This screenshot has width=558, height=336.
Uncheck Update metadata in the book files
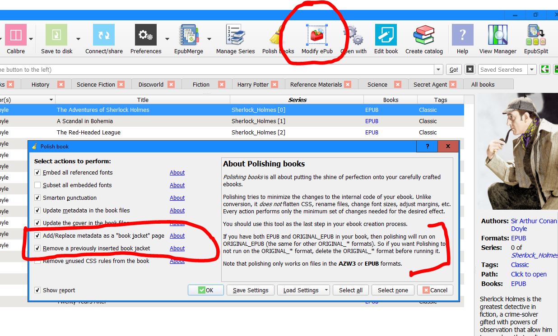tap(38, 211)
